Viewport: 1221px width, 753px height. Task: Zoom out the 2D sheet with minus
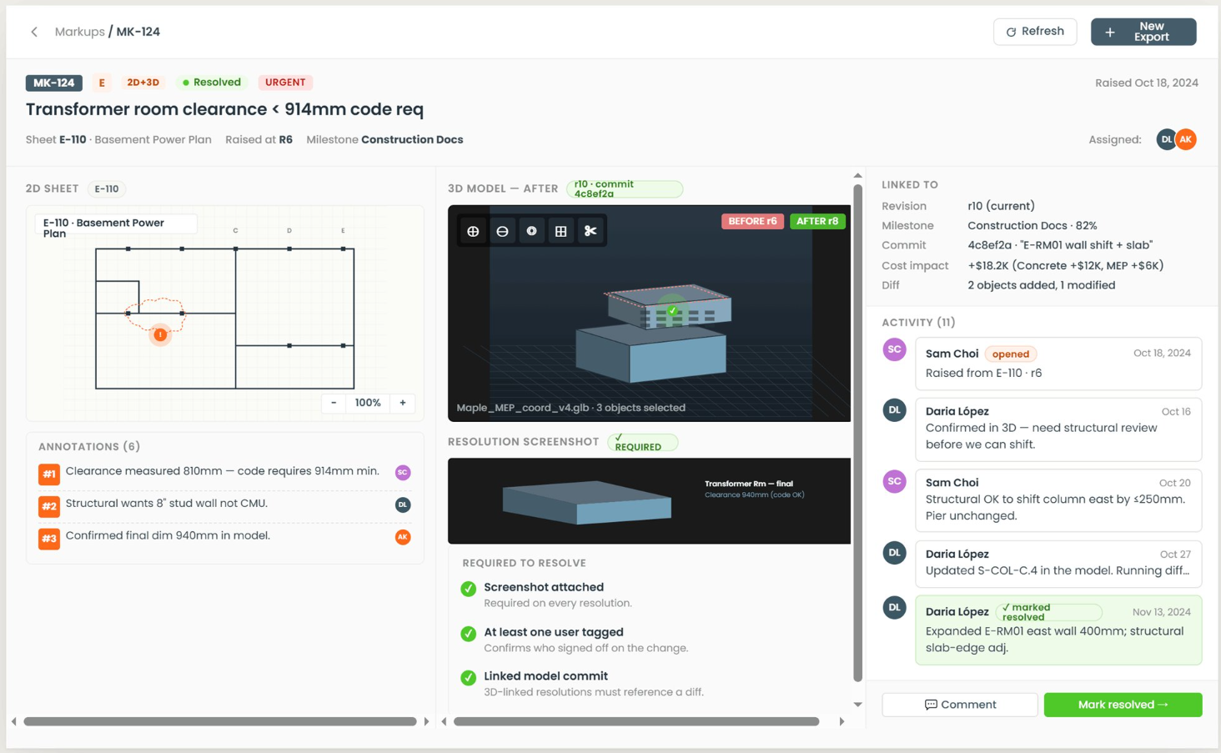point(334,403)
